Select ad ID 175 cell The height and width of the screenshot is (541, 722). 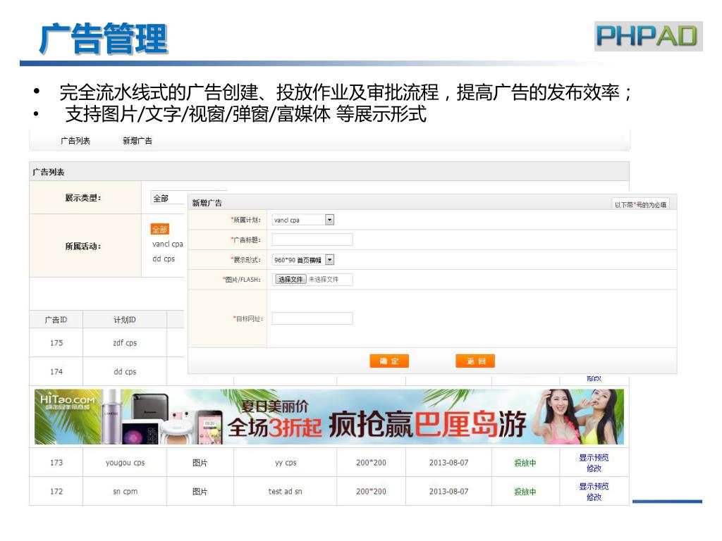(56, 343)
